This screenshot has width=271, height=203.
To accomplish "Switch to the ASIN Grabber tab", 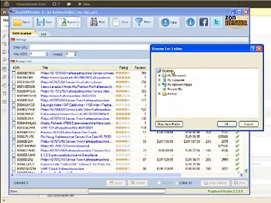I will pos(22,33).
